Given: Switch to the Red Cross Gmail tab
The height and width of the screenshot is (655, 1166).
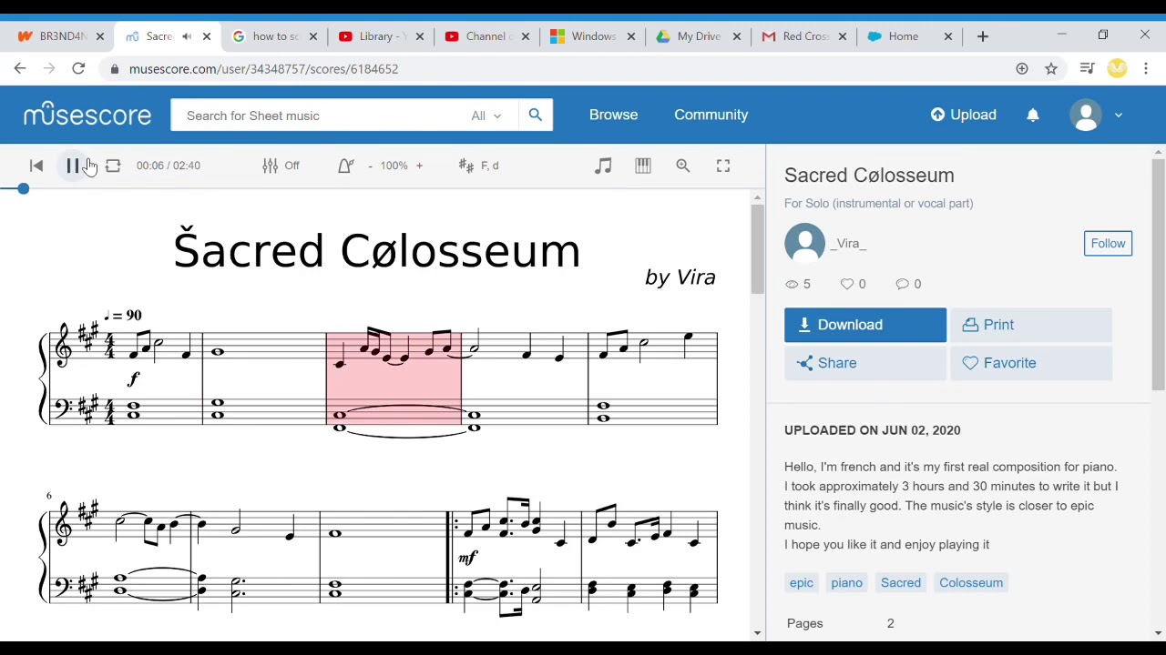Looking at the screenshot, I should coord(805,36).
